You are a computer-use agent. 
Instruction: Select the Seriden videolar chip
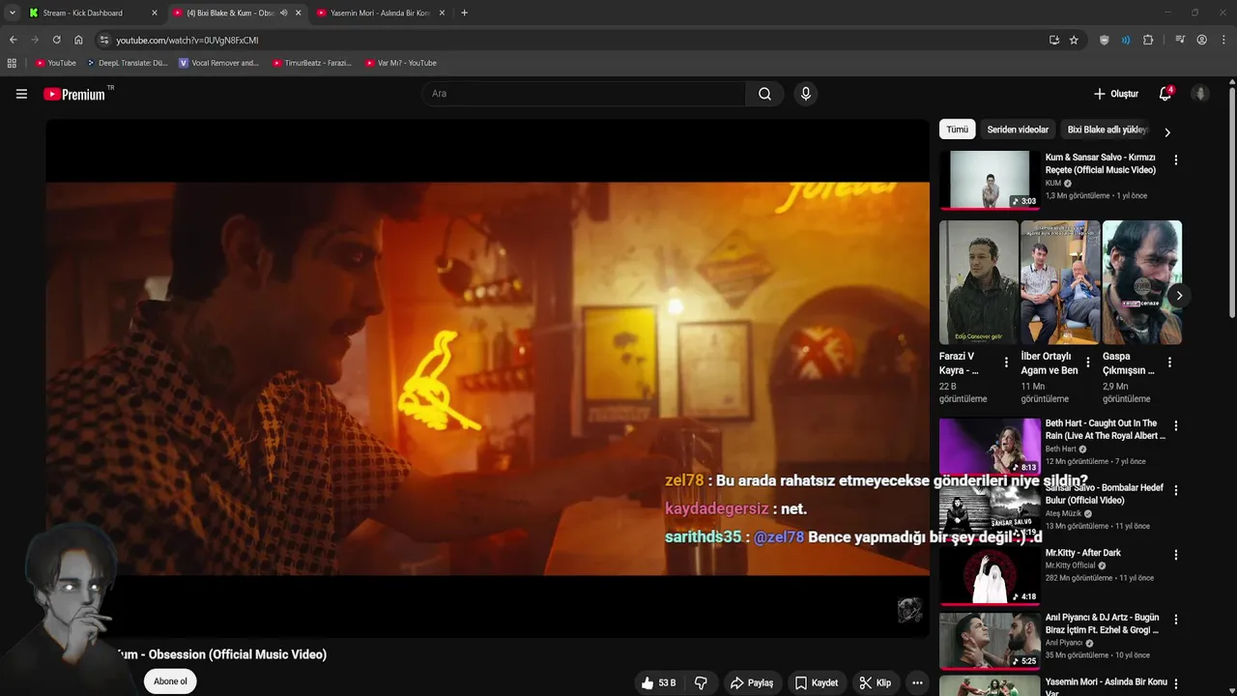pos(1018,130)
